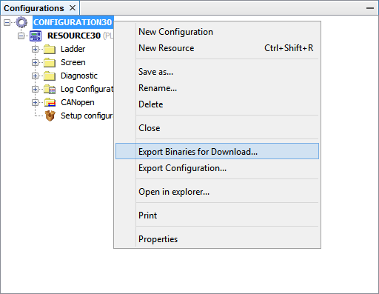
Task: Open Properties from context menu
Action: point(217,239)
